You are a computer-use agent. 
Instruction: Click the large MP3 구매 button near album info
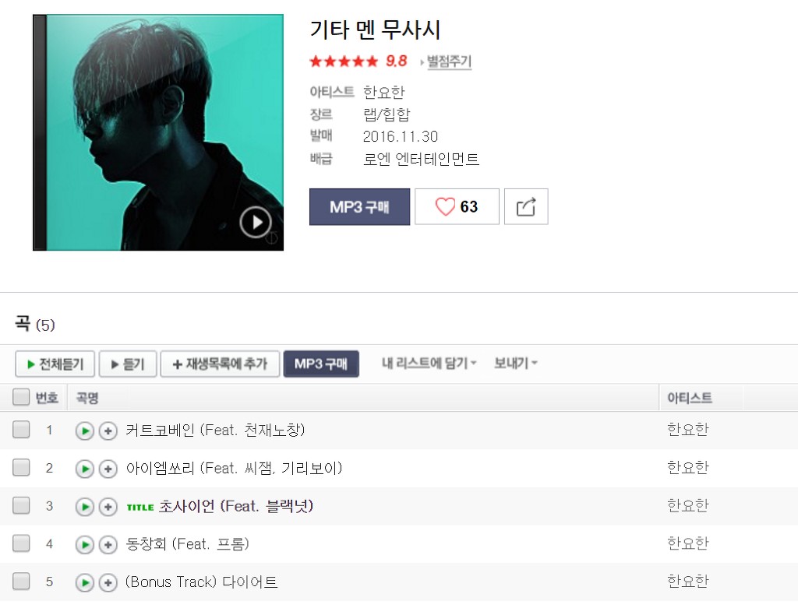[x=359, y=206]
